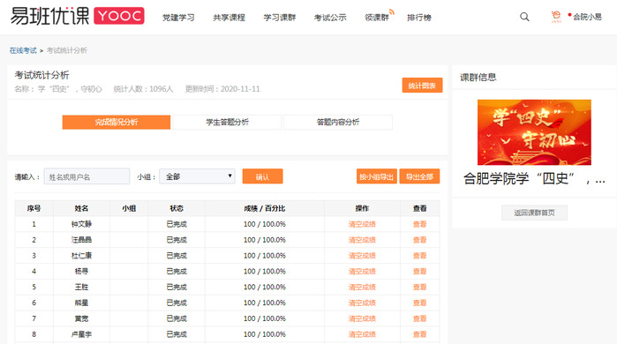
Task: Select the 完成情况分析 tab
Action: (x=117, y=123)
